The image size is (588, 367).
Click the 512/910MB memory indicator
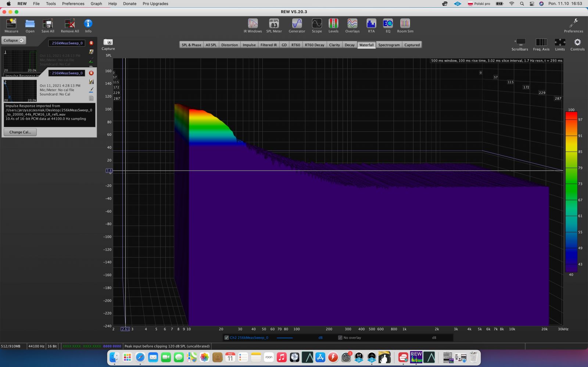coord(11,346)
